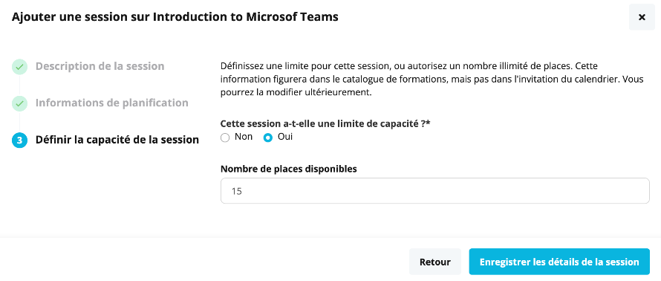Close the add session dialog
This screenshot has width=661, height=281.
pos(642,17)
